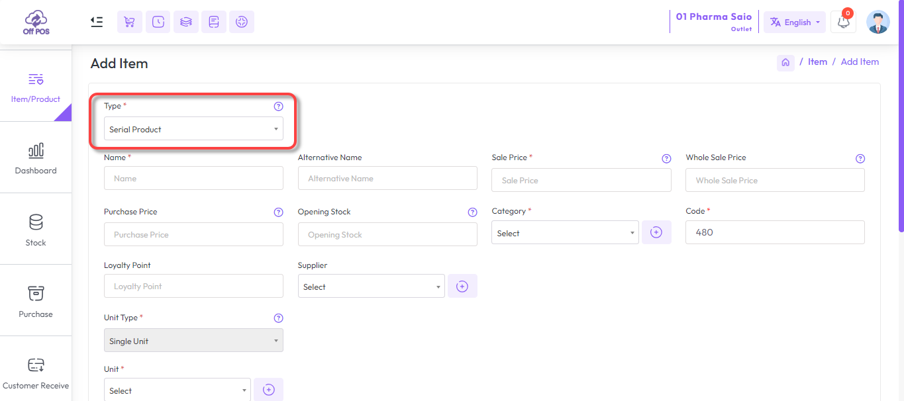Open the Type dropdown
The image size is (904, 401).
point(193,129)
